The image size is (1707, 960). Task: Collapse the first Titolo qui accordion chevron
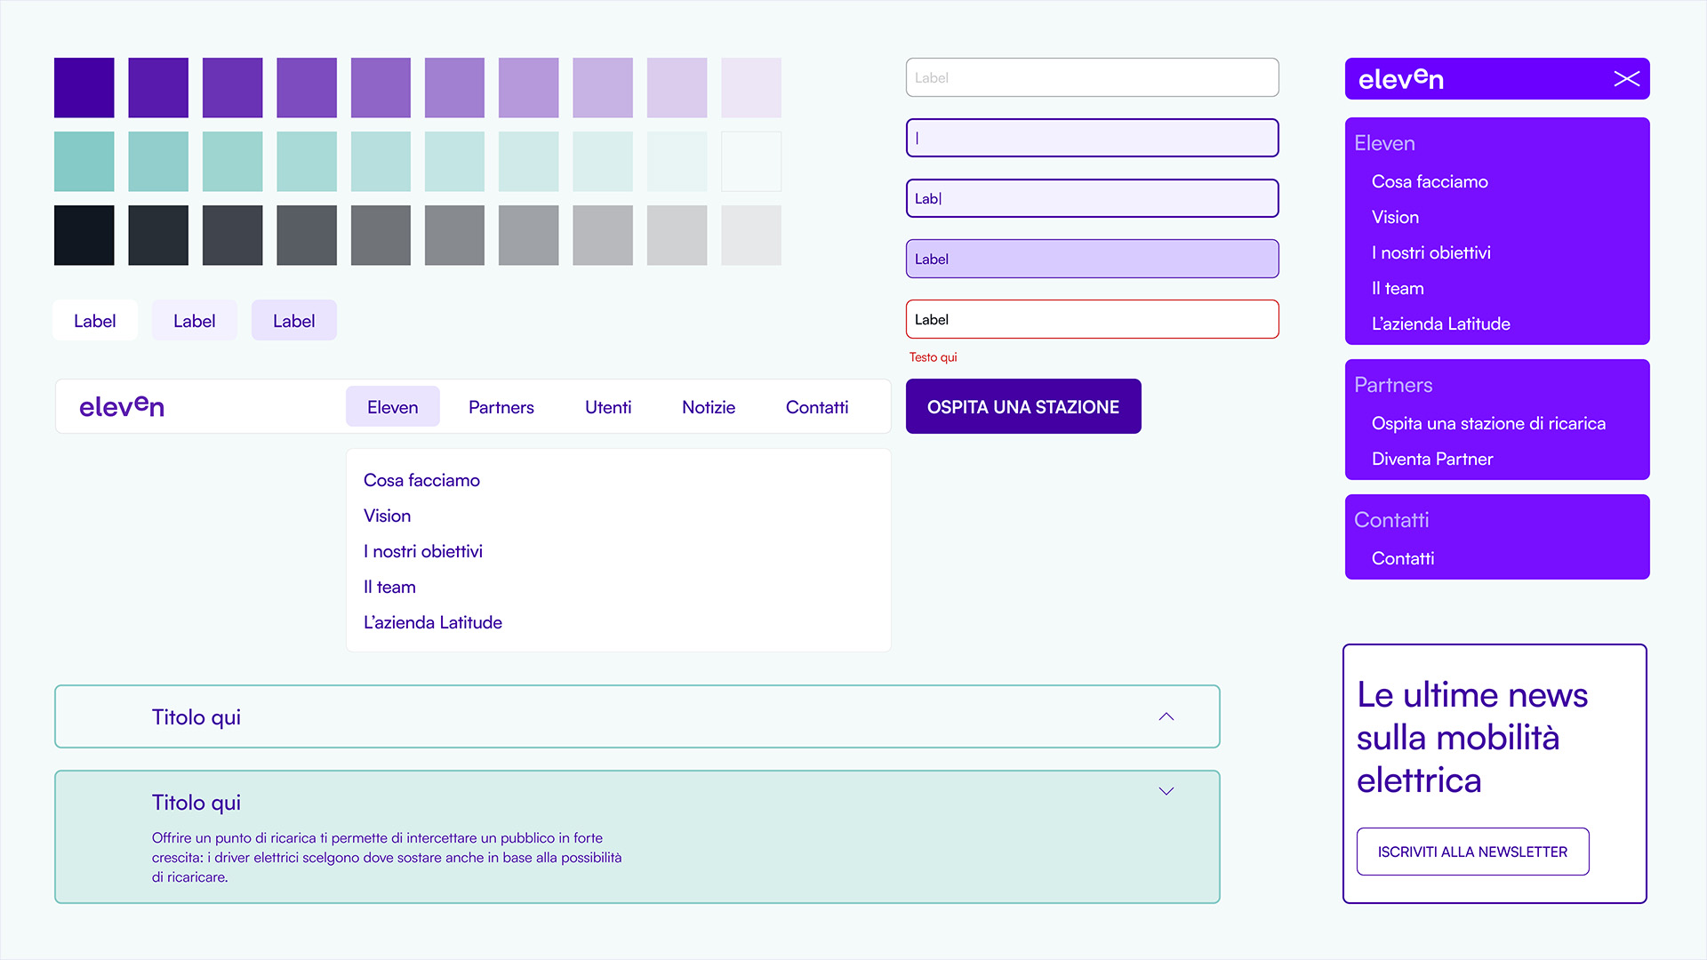(x=1166, y=716)
